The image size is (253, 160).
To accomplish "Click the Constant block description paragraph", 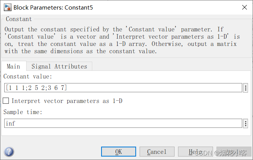I will 122,40.
